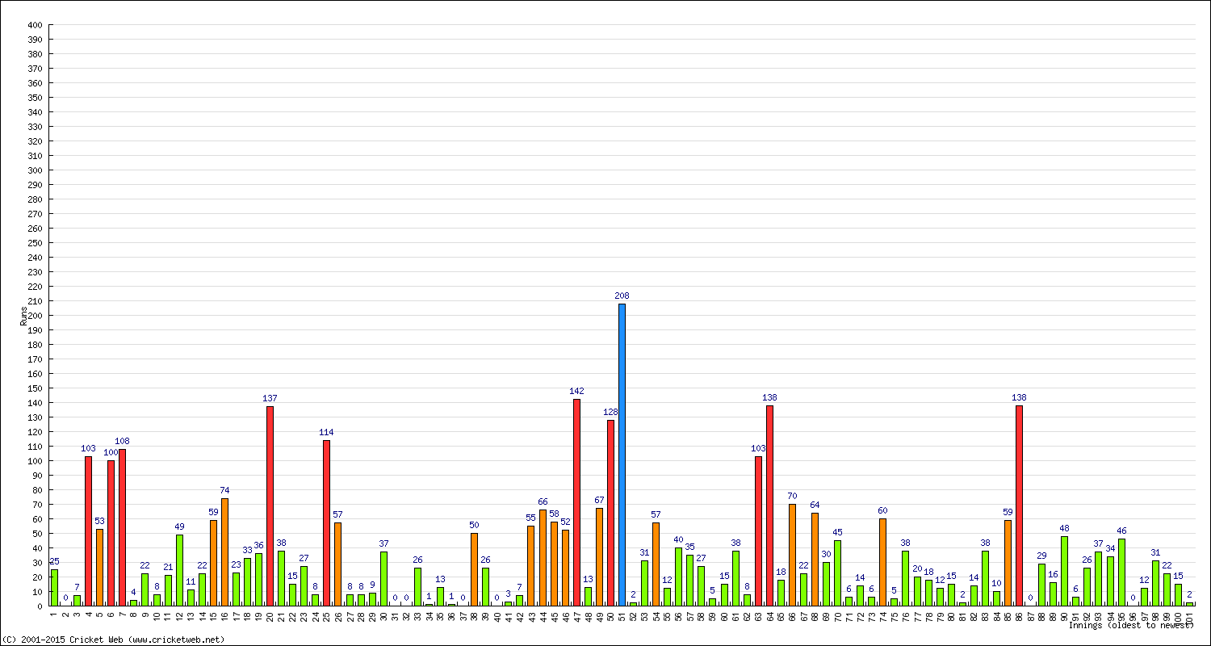Click the red 100-run bar

coord(111,533)
